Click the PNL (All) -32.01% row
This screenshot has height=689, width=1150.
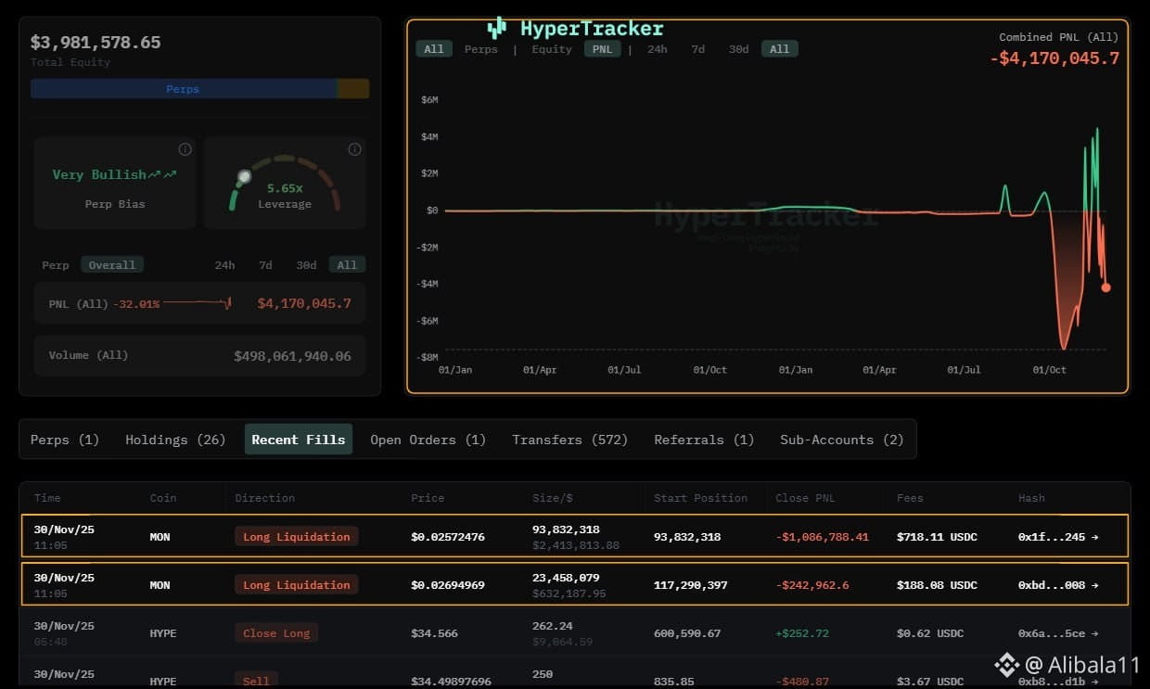coord(199,303)
